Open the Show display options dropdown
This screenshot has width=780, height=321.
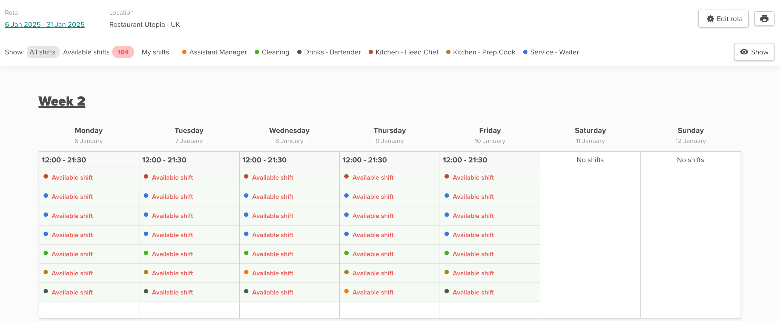(754, 52)
